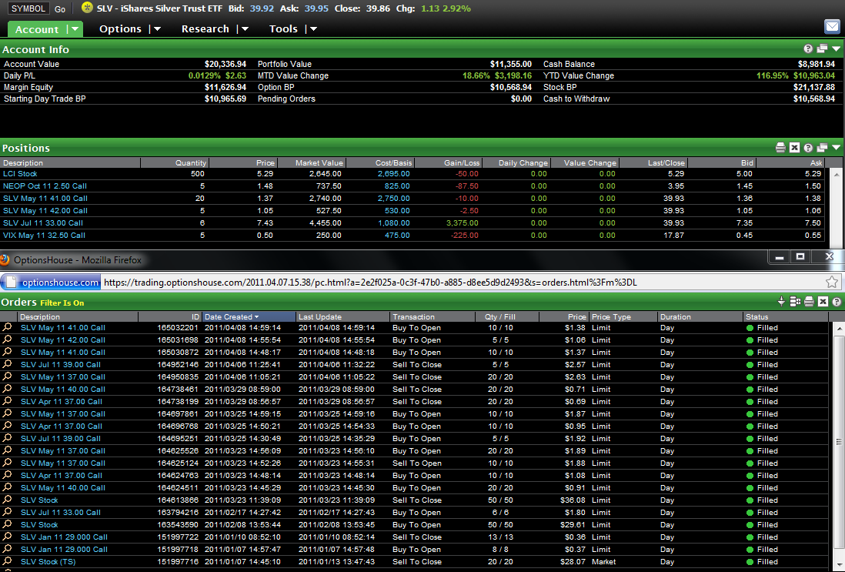845x572 pixels.
Task: Open magnifier for first SLV May 11 41.00 Call order
Action: click(8, 327)
